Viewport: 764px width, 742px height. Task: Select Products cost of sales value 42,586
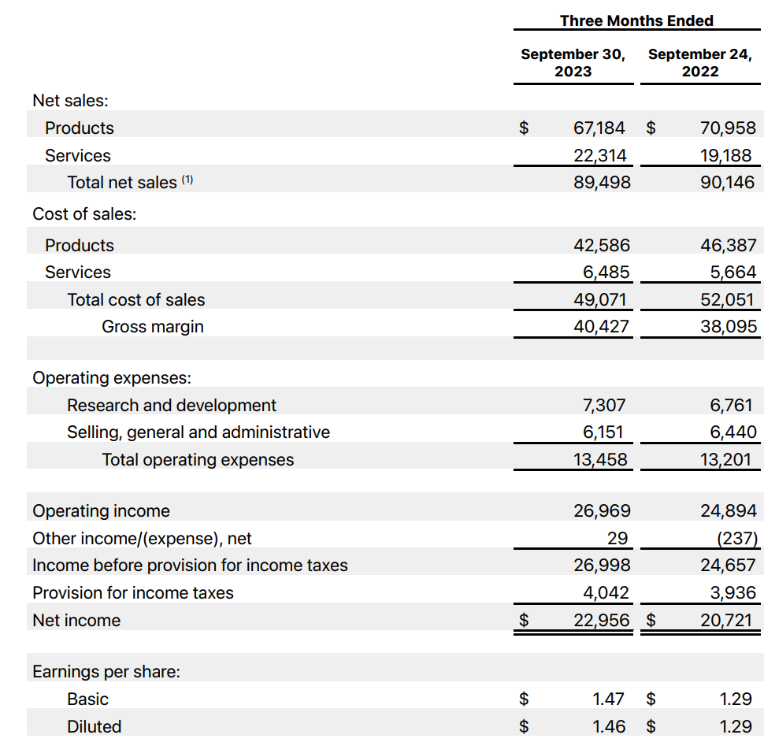(x=601, y=246)
